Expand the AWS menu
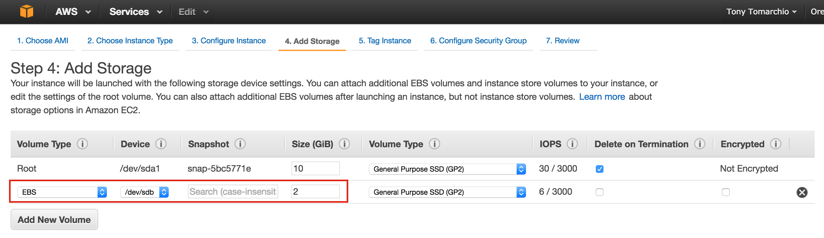The image size is (824, 238). pos(73,12)
